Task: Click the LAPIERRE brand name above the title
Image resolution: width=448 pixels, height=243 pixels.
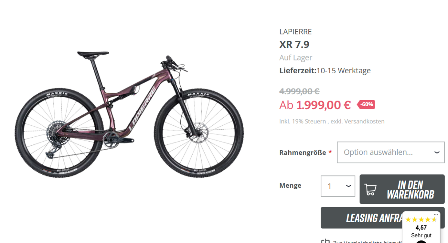Action: 295,32
